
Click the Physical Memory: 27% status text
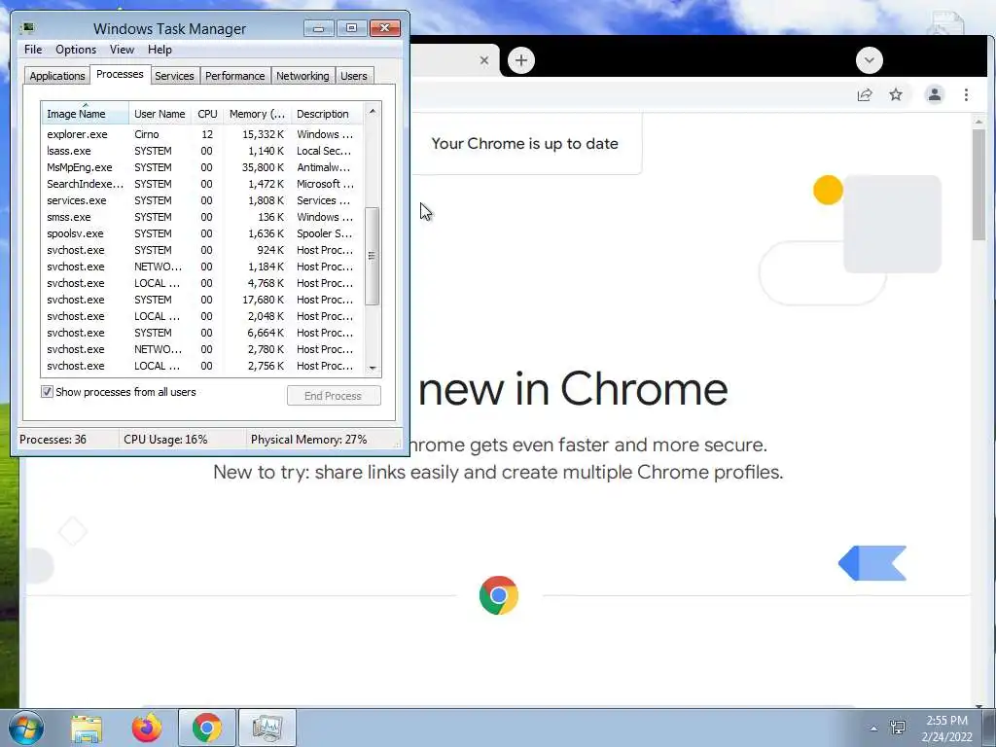308,439
